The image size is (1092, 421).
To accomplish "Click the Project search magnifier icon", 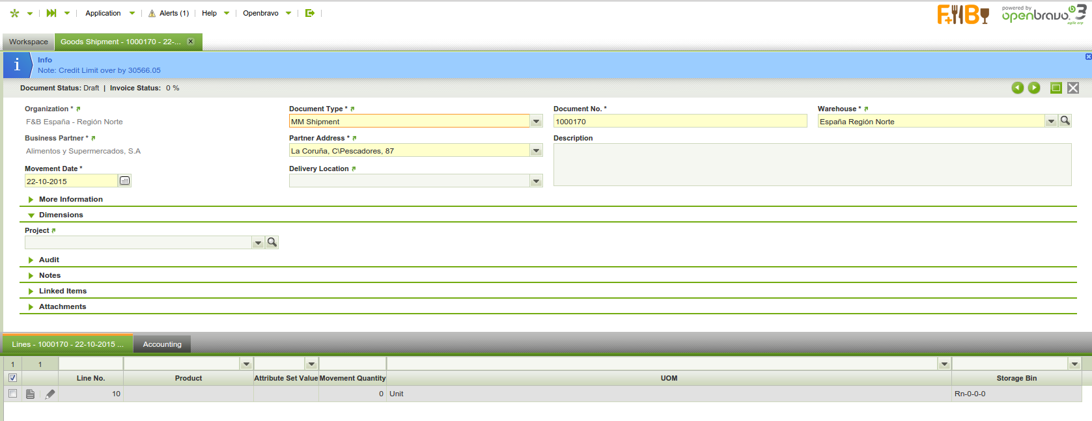I will click(272, 242).
